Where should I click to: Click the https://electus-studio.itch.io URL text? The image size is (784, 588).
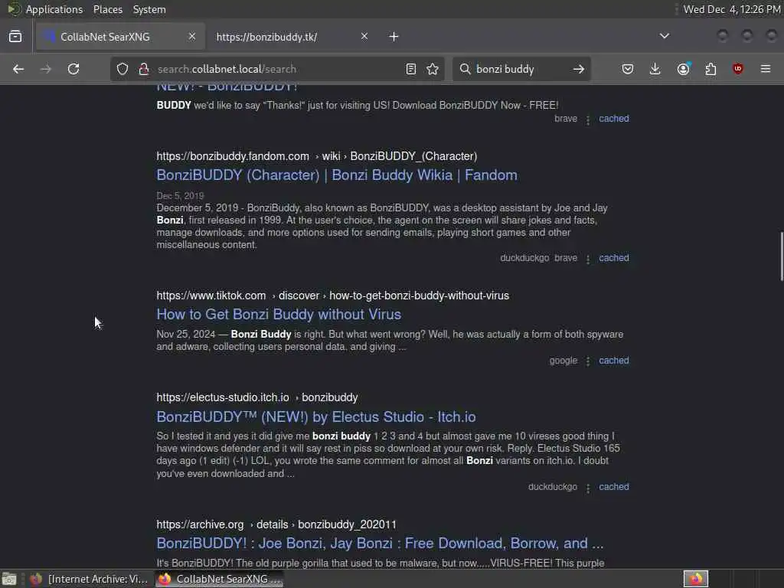(x=223, y=397)
